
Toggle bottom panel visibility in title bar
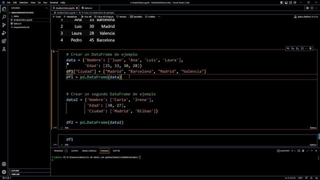[x=286, y=2]
